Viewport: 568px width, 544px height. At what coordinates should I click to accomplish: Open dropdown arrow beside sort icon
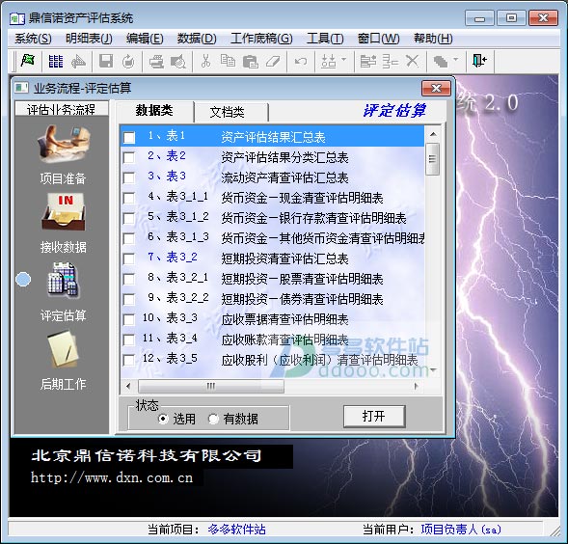pyautogui.click(x=343, y=60)
